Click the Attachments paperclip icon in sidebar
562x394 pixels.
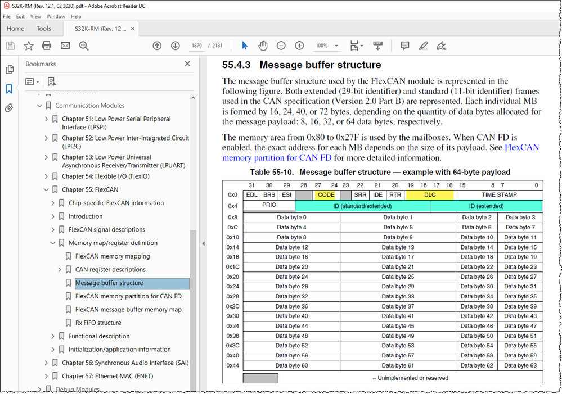tap(8, 107)
